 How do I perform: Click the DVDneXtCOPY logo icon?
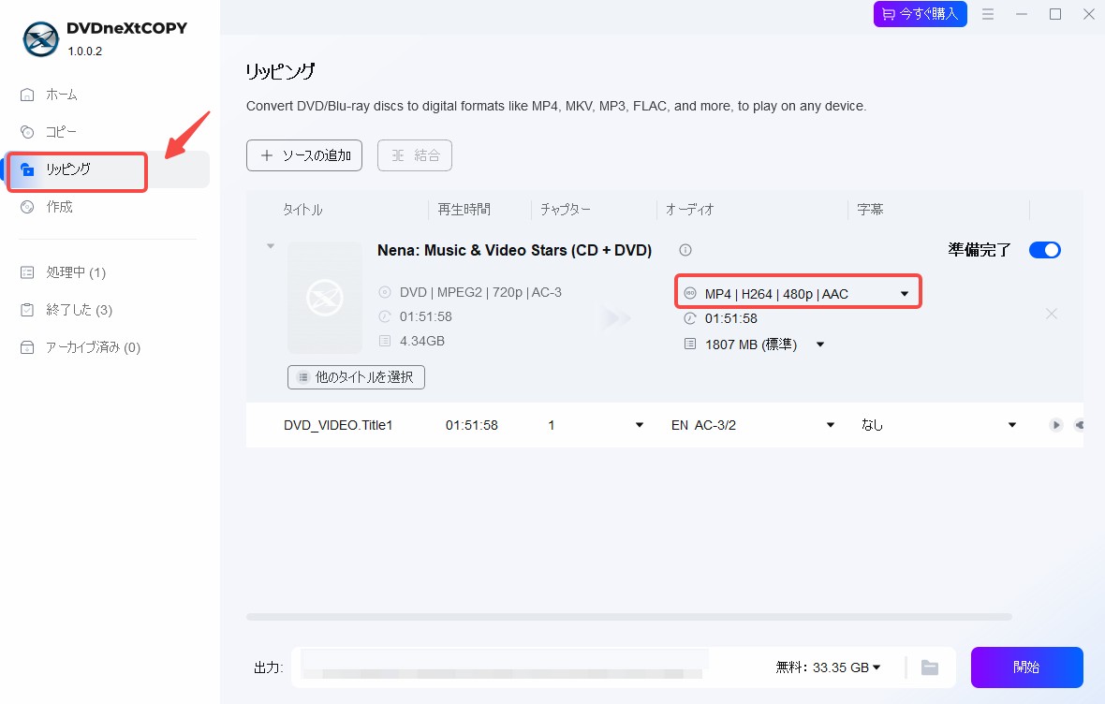pyautogui.click(x=41, y=38)
